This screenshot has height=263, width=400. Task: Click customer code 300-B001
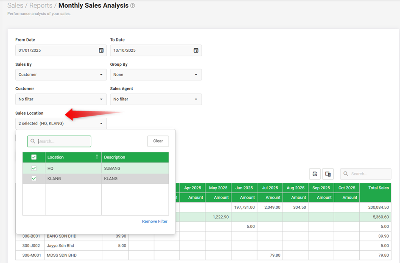[x=31, y=236]
